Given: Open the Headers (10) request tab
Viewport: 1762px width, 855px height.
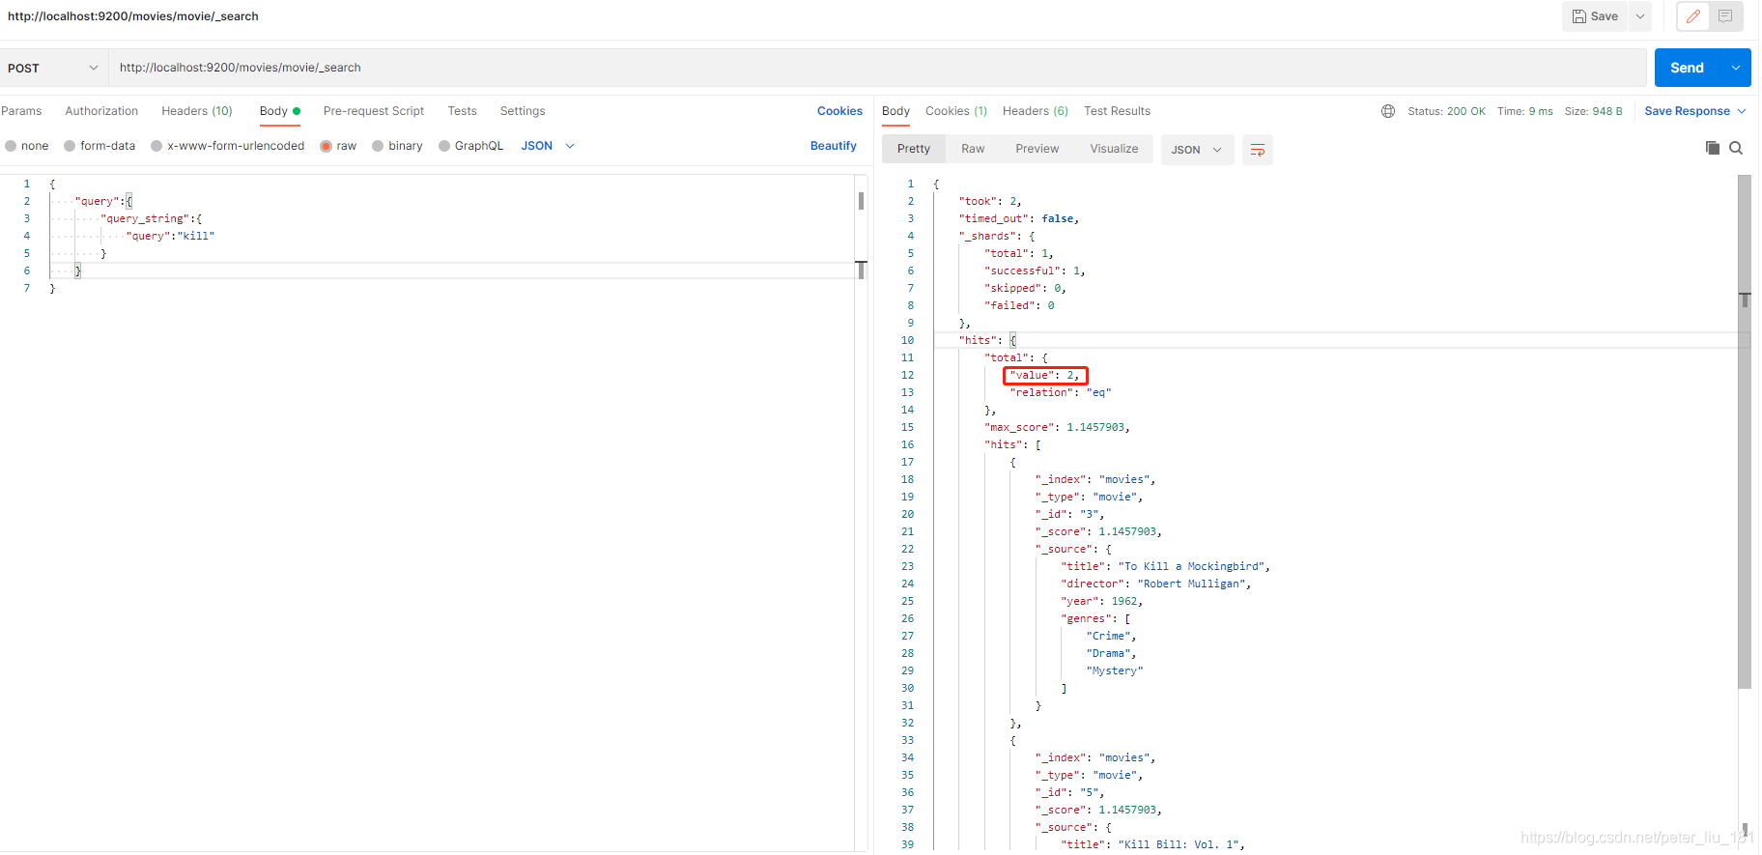Looking at the screenshot, I should click(x=197, y=111).
